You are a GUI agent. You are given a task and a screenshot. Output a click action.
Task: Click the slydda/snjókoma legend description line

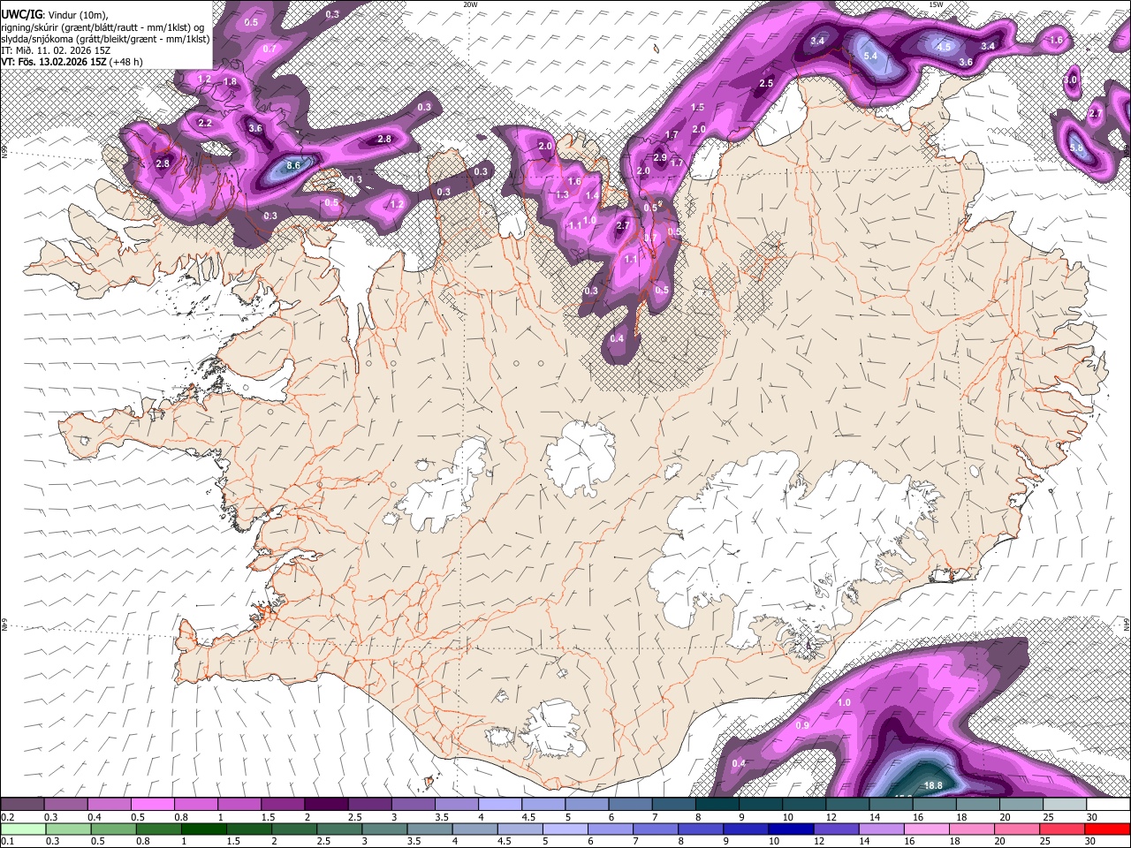point(105,38)
